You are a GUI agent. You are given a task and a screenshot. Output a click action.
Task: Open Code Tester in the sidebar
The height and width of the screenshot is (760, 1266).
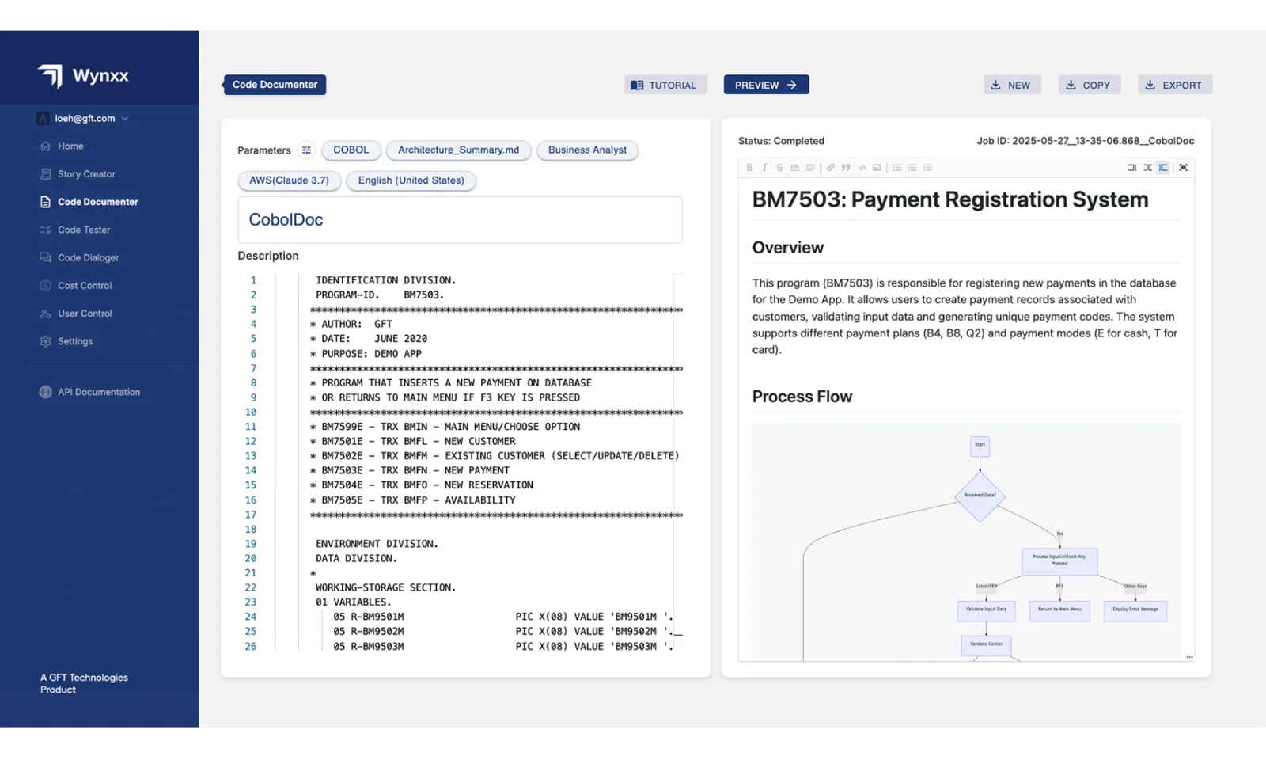click(x=84, y=230)
